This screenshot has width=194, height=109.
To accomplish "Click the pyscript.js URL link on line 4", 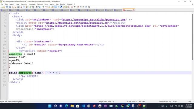I will (77, 23).
